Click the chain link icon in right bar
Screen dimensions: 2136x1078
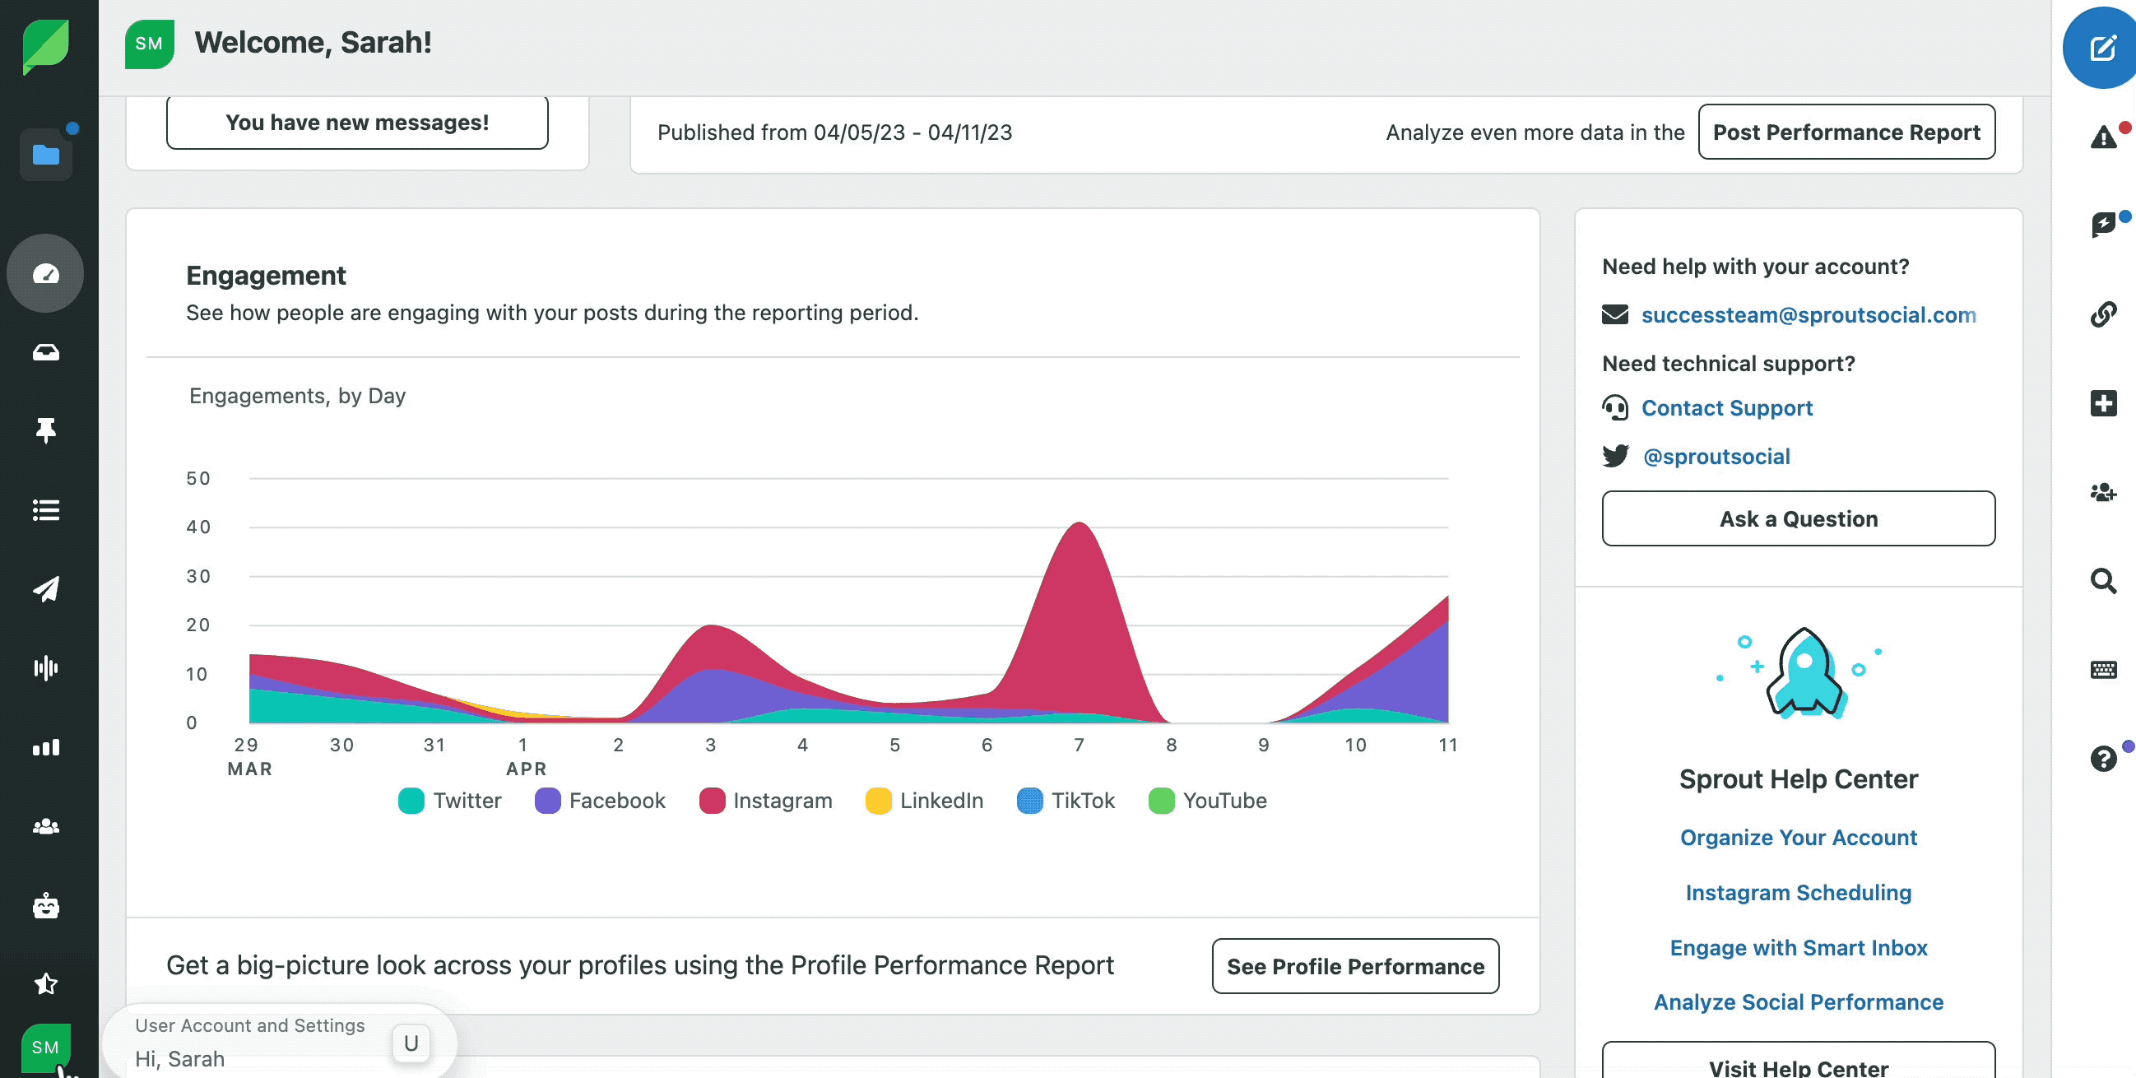[x=2104, y=314]
